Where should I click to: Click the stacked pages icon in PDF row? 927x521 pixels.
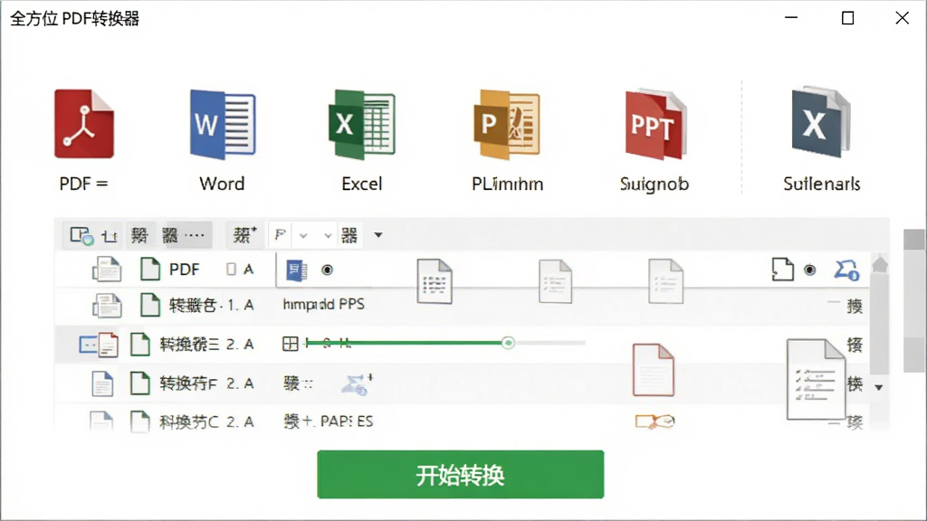pos(107,270)
